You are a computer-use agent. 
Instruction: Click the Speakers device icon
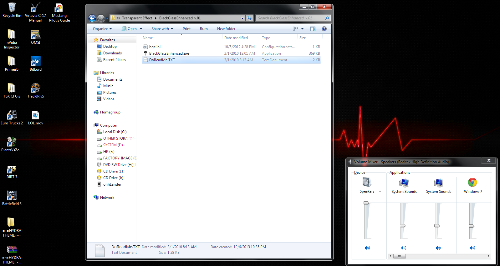[x=367, y=182]
